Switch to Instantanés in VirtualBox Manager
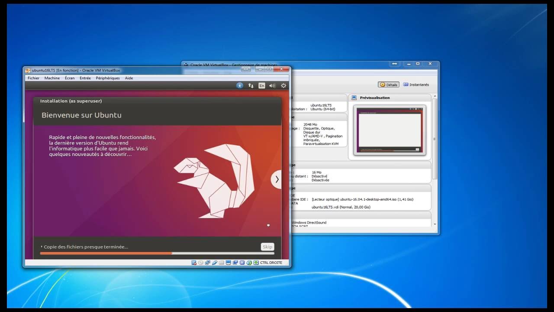 pos(416,84)
